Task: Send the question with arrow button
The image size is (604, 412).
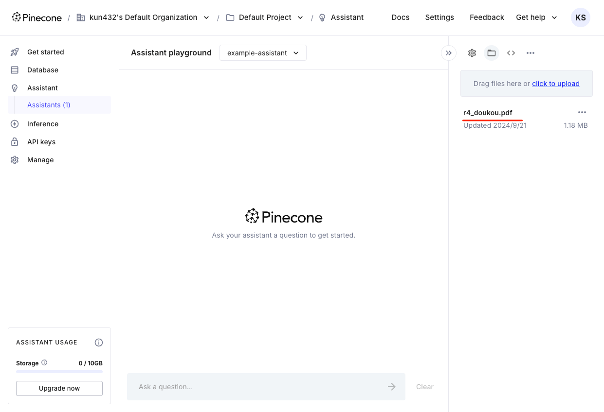Action: point(392,387)
